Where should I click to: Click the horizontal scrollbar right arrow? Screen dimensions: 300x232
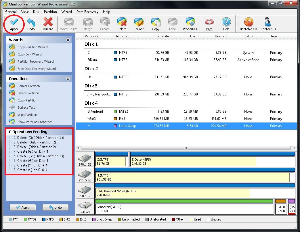pyautogui.click(x=294, y=148)
